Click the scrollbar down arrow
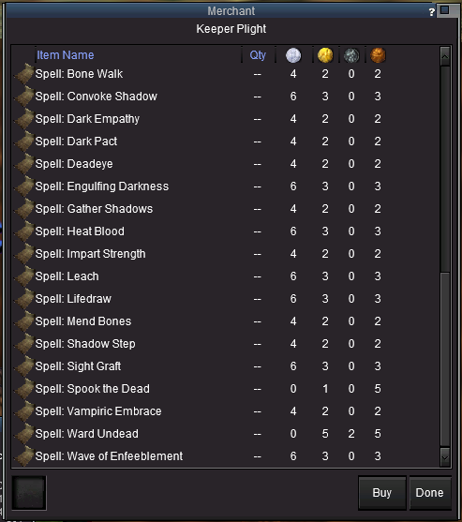462x522 pixels. tap(445, 457)
